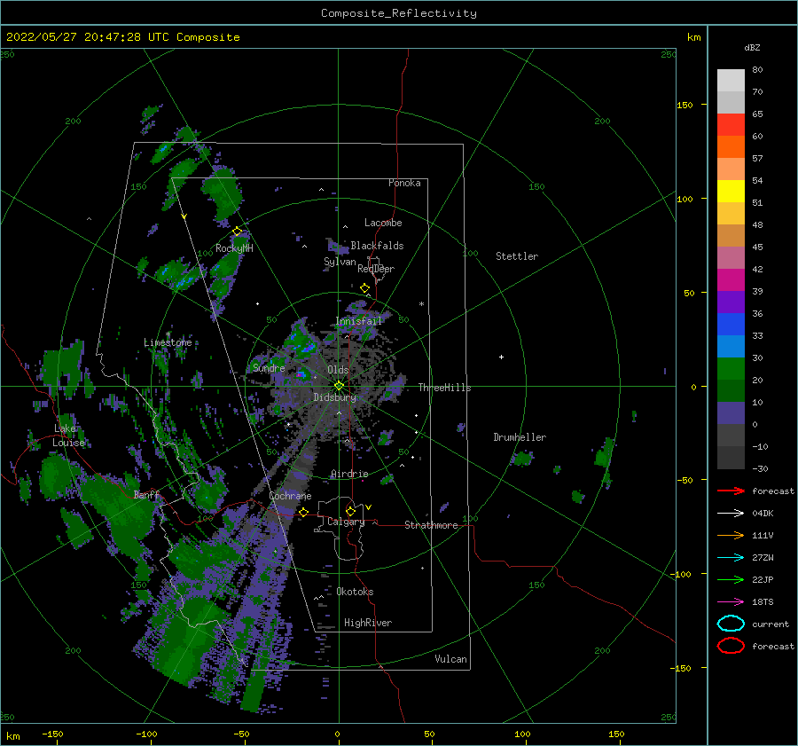The image size is (798, 746).
Task: Click the Stettler label on map
Action: (x=517, y=256)
